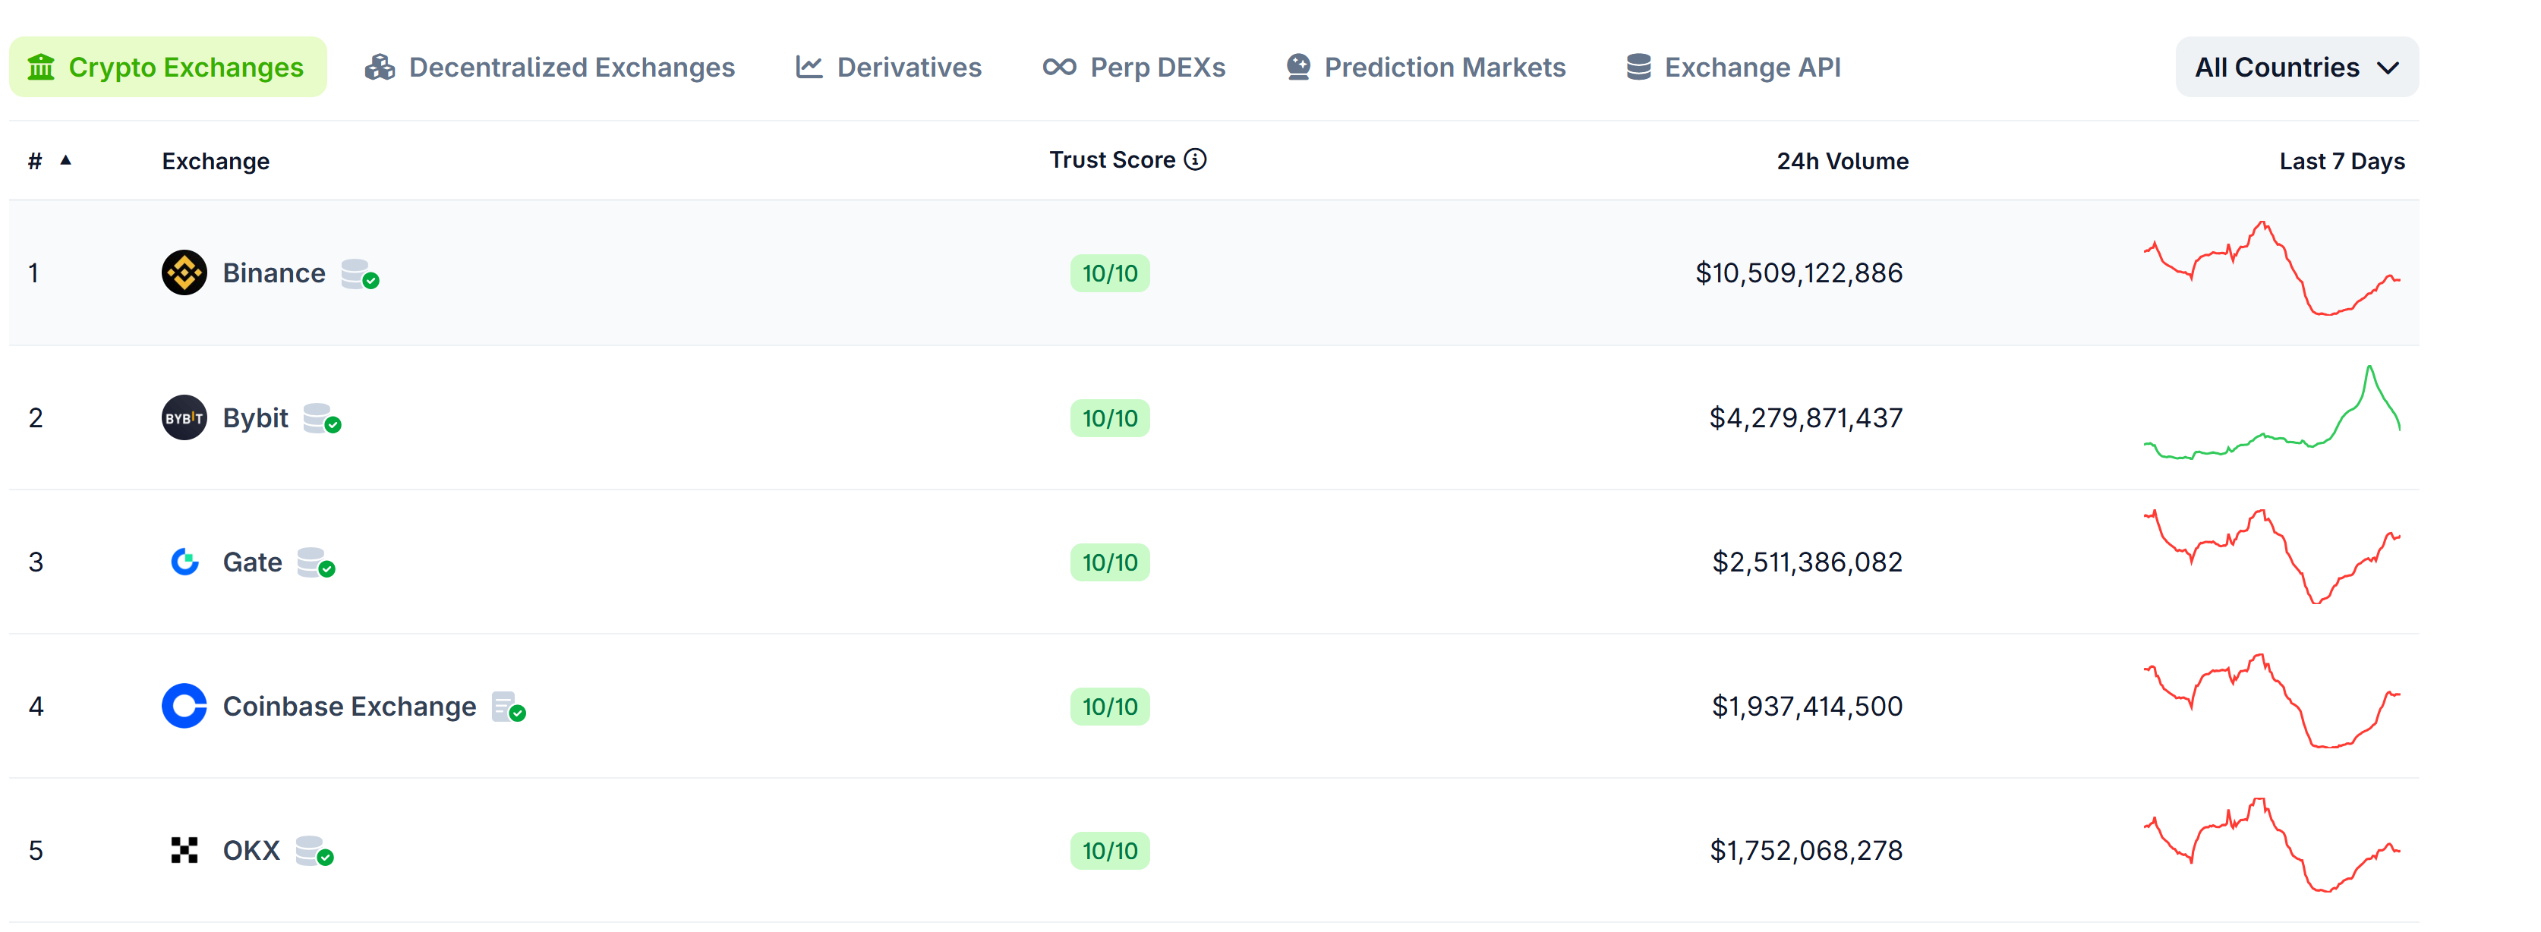The width and height of the screenshot is (2541, 932).
Task: Click the OKX exchange logo
Action: 184,849
